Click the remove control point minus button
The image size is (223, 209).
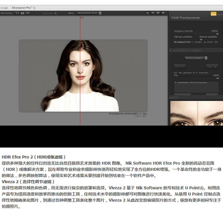point(180,66)
